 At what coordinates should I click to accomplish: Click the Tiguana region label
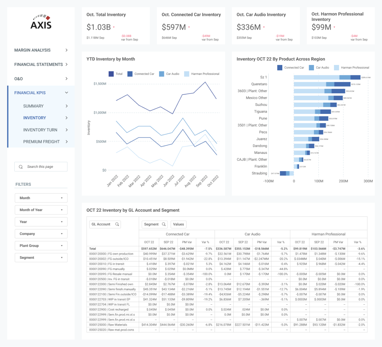click(x=260, y=112)
